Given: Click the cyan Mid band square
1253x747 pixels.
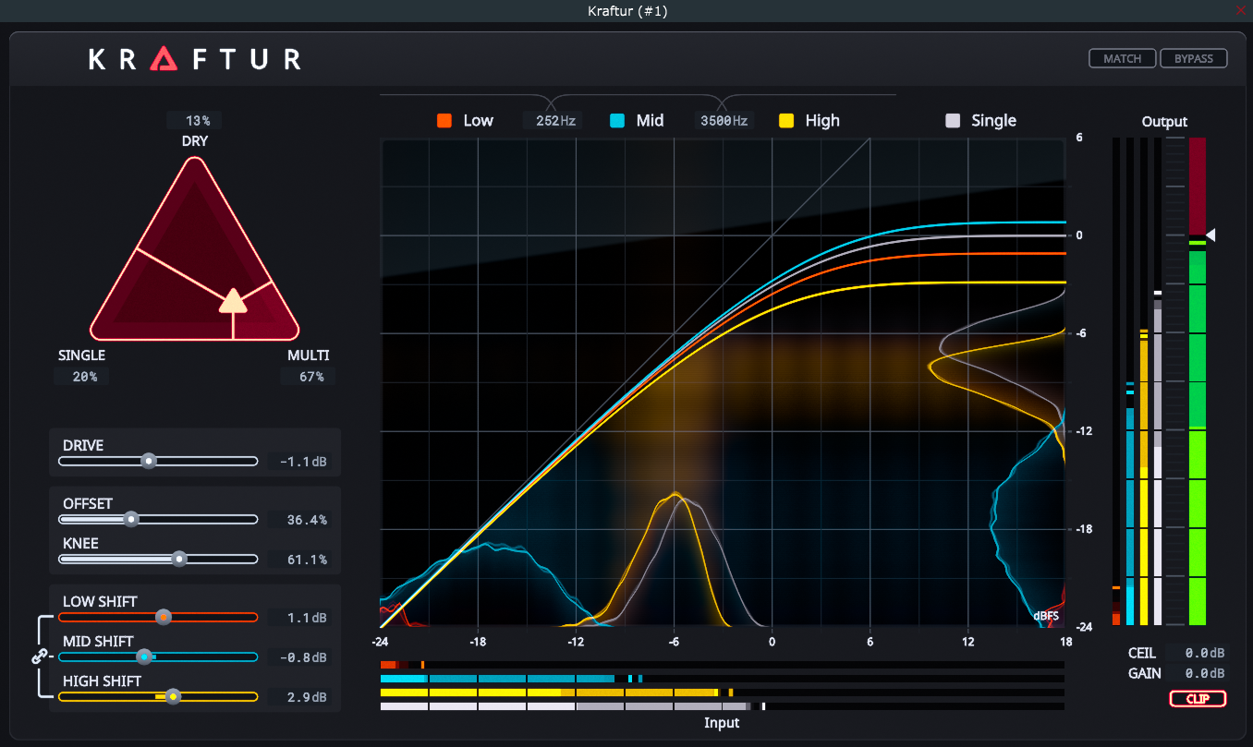Looking at the screenshot, I should pos(617,120).
